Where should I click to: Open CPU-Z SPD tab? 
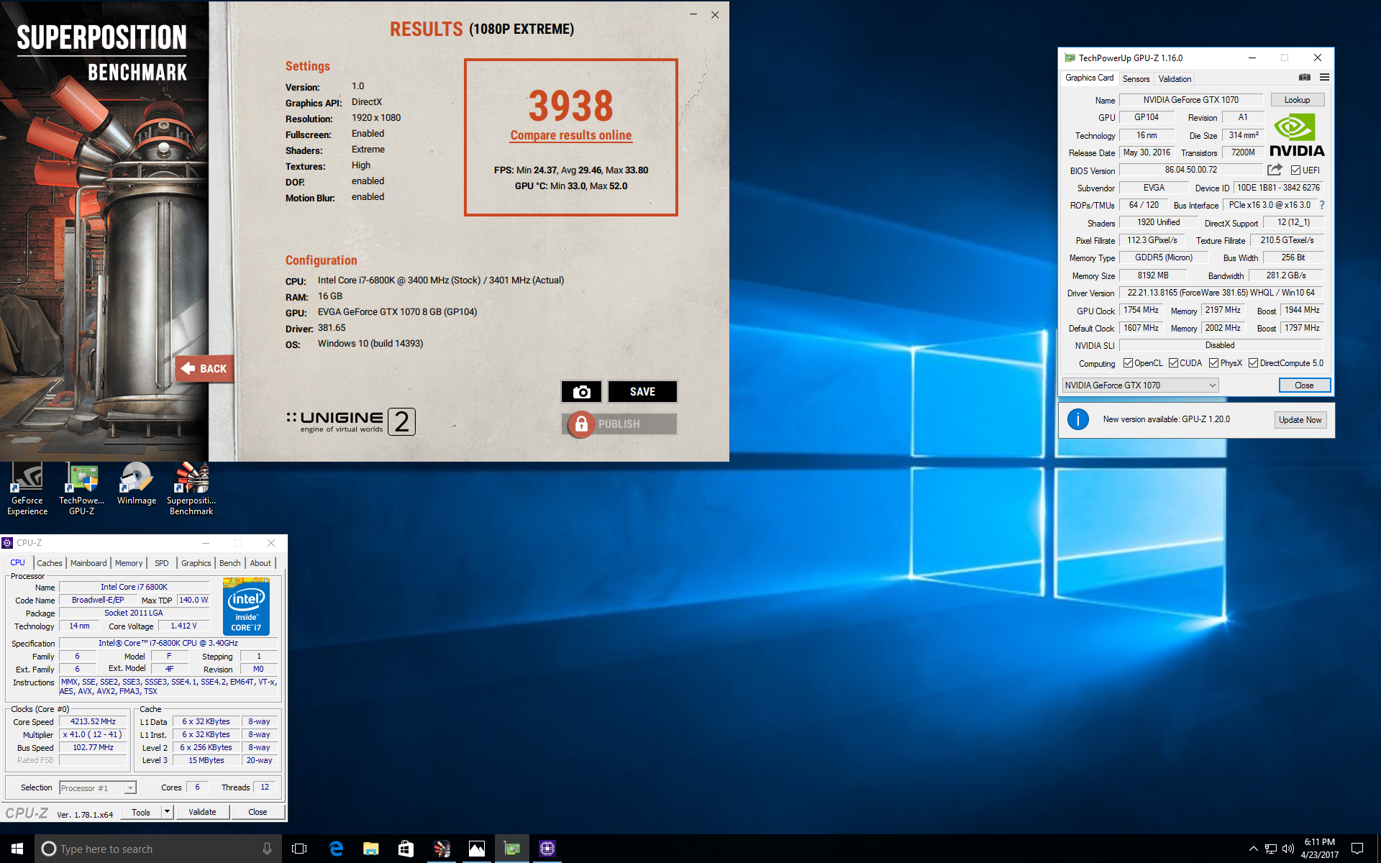click(162, 563)
